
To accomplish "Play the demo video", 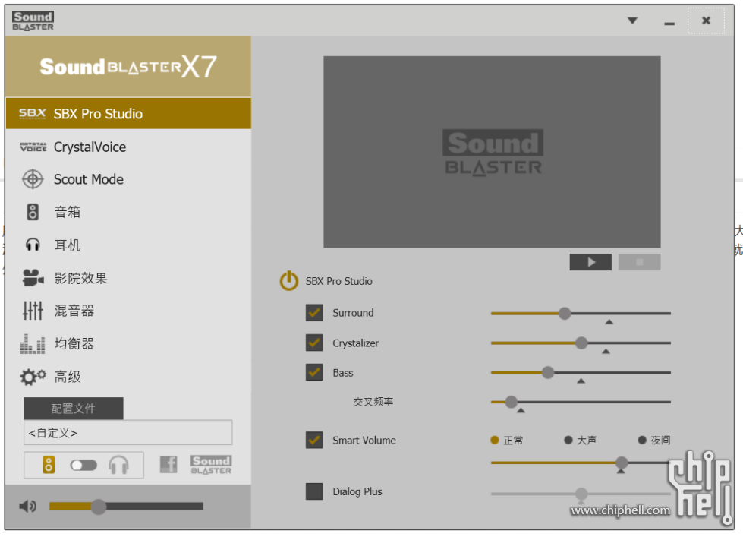I will pyautogui.click(x=590, y=262).
